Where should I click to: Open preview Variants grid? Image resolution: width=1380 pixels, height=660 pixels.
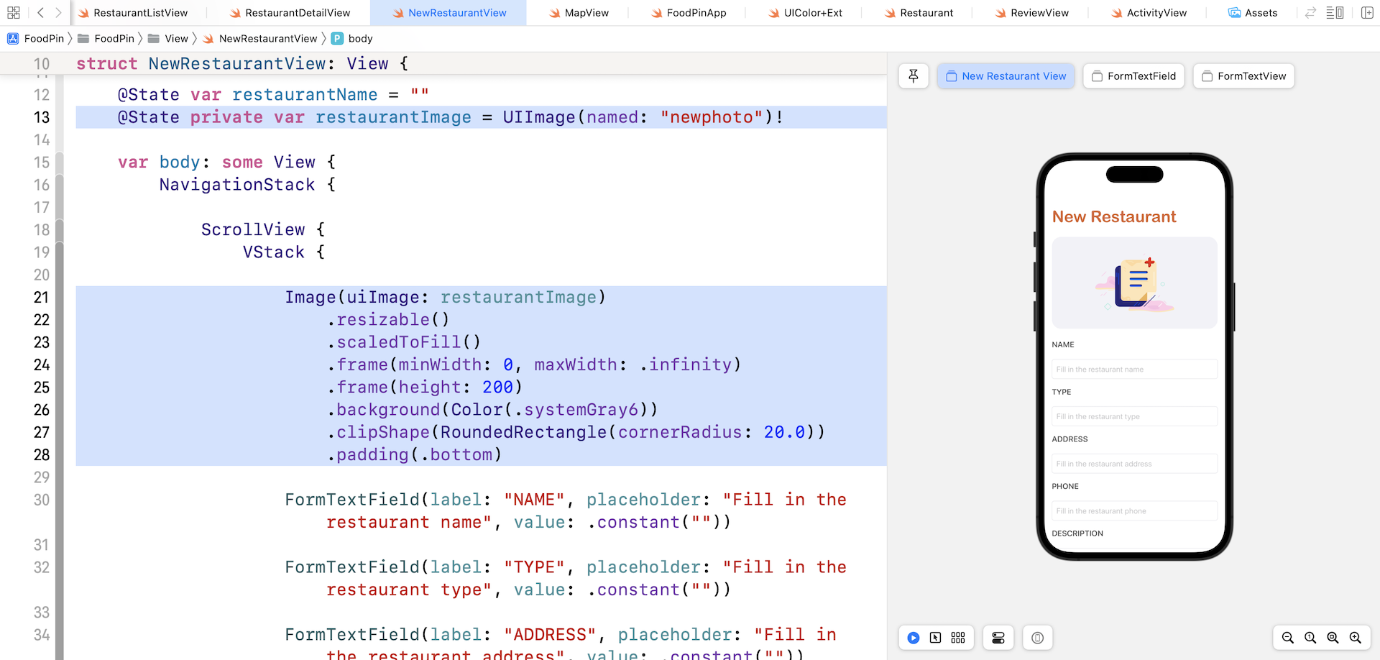click(958, 638)
